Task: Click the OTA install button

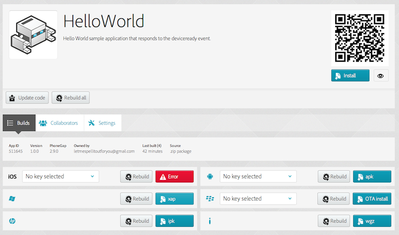Action: 372,199
